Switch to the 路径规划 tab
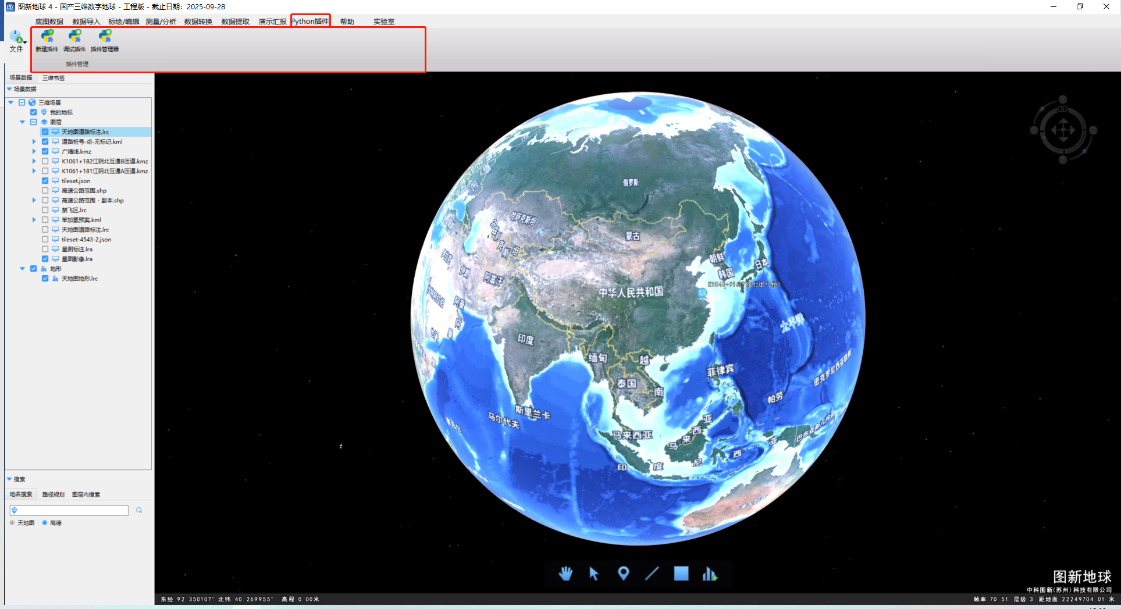This screenshot has width=1121, height=609. 53,494
